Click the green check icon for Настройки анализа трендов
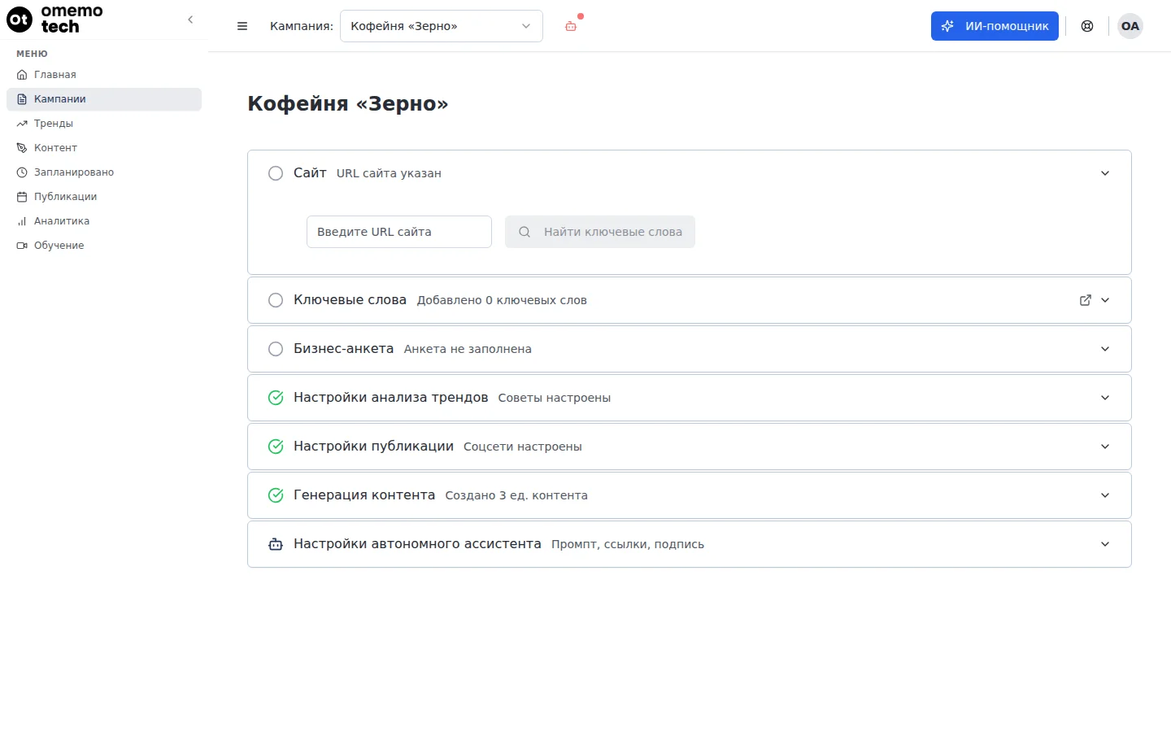The width and height of the screenshot is (1171, 732). (x=276, y=398)
